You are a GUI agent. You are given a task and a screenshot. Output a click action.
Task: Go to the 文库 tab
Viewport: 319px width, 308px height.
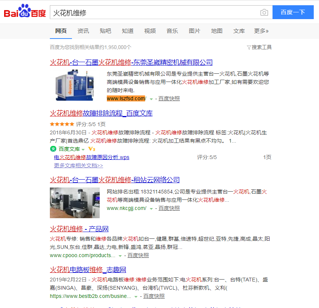239,31
